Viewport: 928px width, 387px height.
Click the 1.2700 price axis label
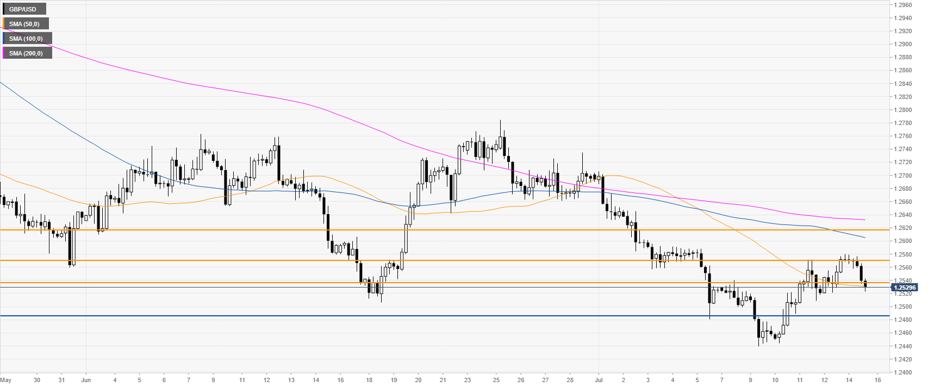point(904,176)
